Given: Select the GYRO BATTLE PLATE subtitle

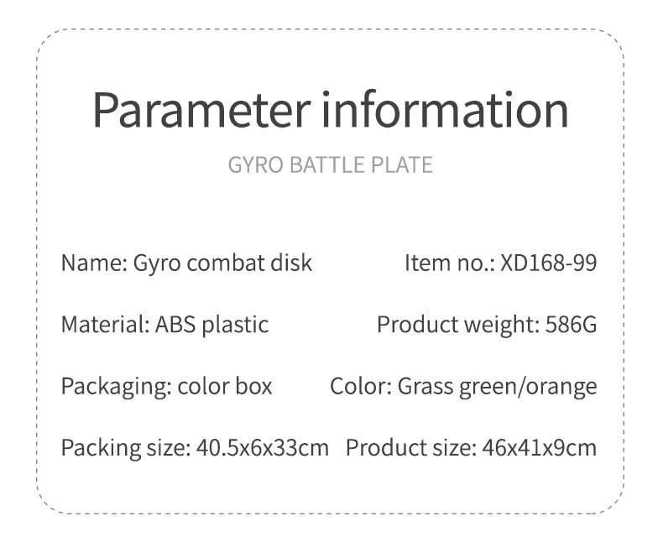Looking at the screenshot, I should tap(331, 164).
